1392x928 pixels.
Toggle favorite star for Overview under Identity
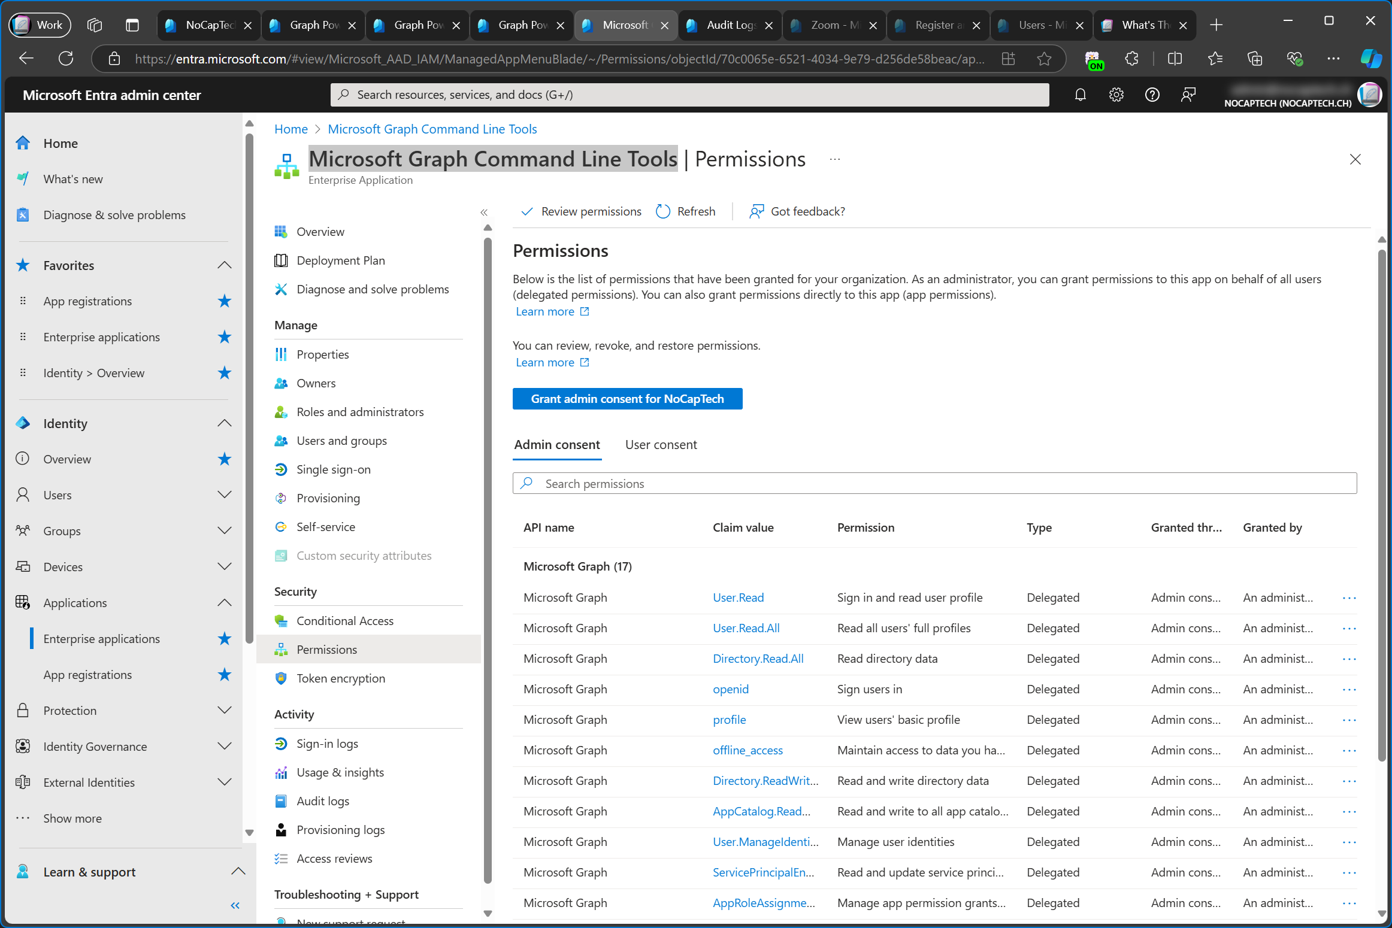(225, 459)
